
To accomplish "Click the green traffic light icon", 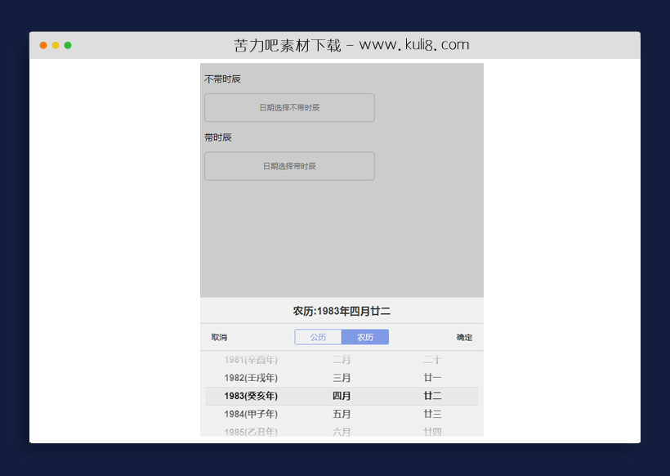I will (67, 45).
